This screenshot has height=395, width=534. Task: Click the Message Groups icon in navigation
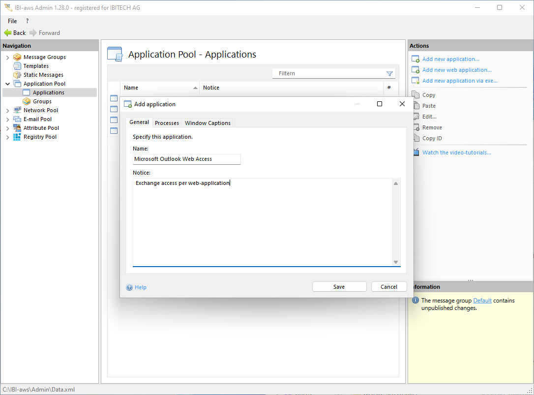coord(17,57)
